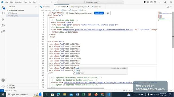Click the vertical editor scrollbar
174x97 pixels.
point(173,30)
